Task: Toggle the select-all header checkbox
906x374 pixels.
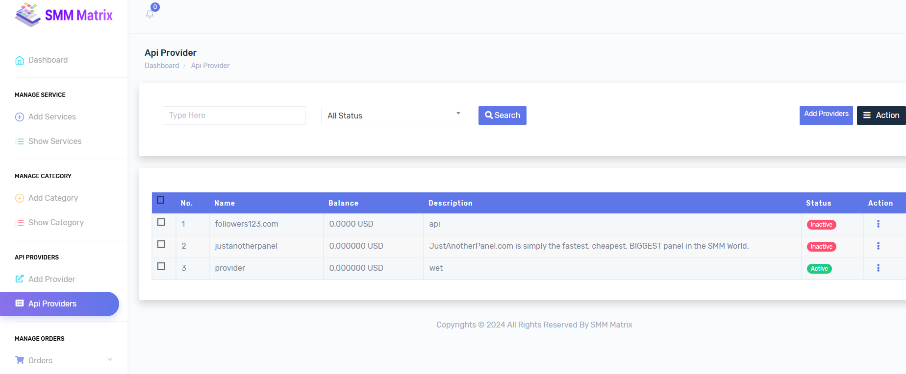Action: pos(161,200)
